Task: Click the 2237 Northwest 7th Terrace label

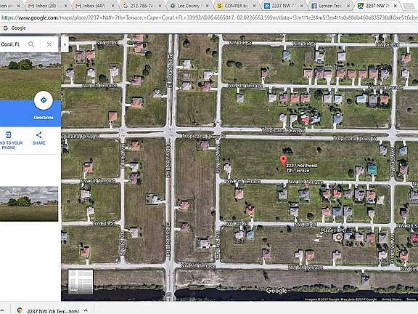Action: [x=301, y=168]
